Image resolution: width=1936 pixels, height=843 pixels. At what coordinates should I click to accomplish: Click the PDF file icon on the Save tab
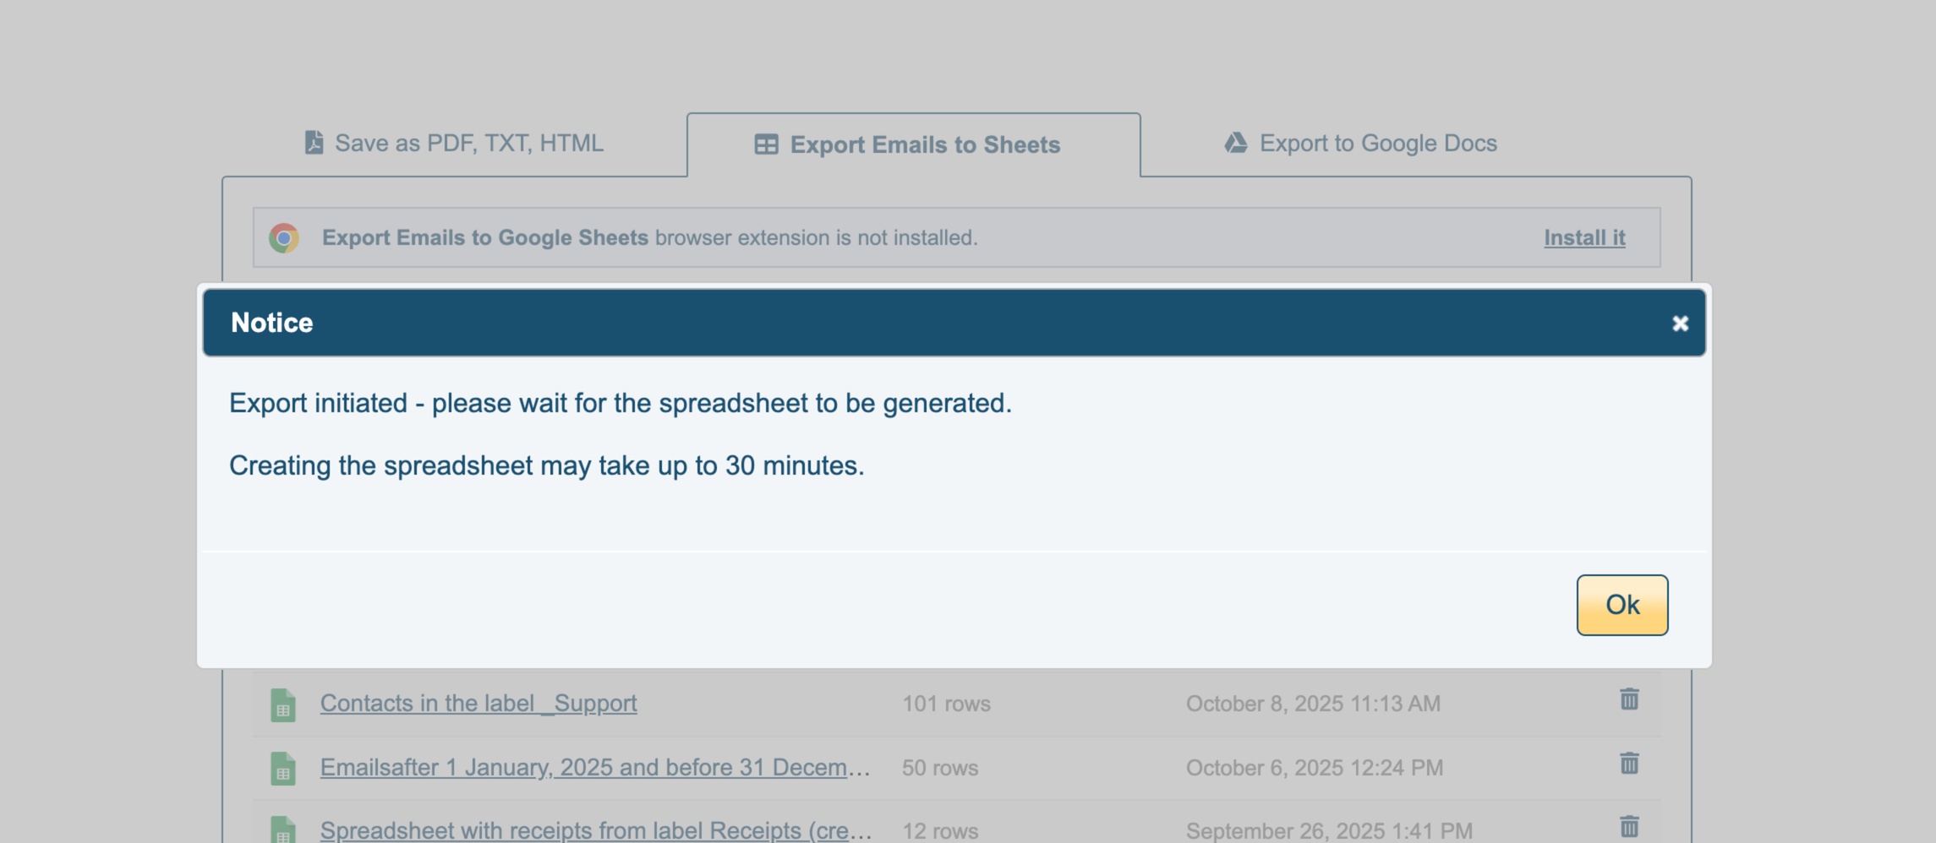coord(314,143)
